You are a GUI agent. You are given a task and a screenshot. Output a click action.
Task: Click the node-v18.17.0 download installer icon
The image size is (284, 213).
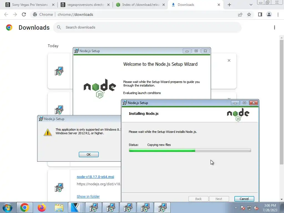59,187
